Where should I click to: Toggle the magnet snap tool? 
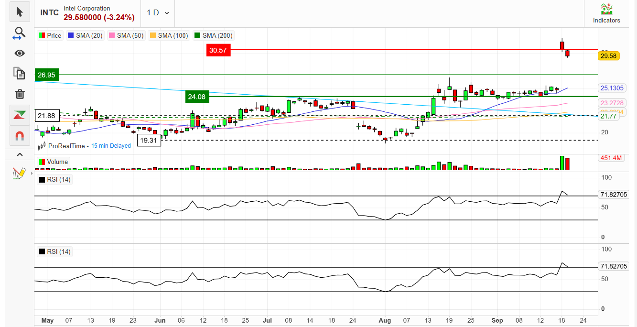(20, 136)
